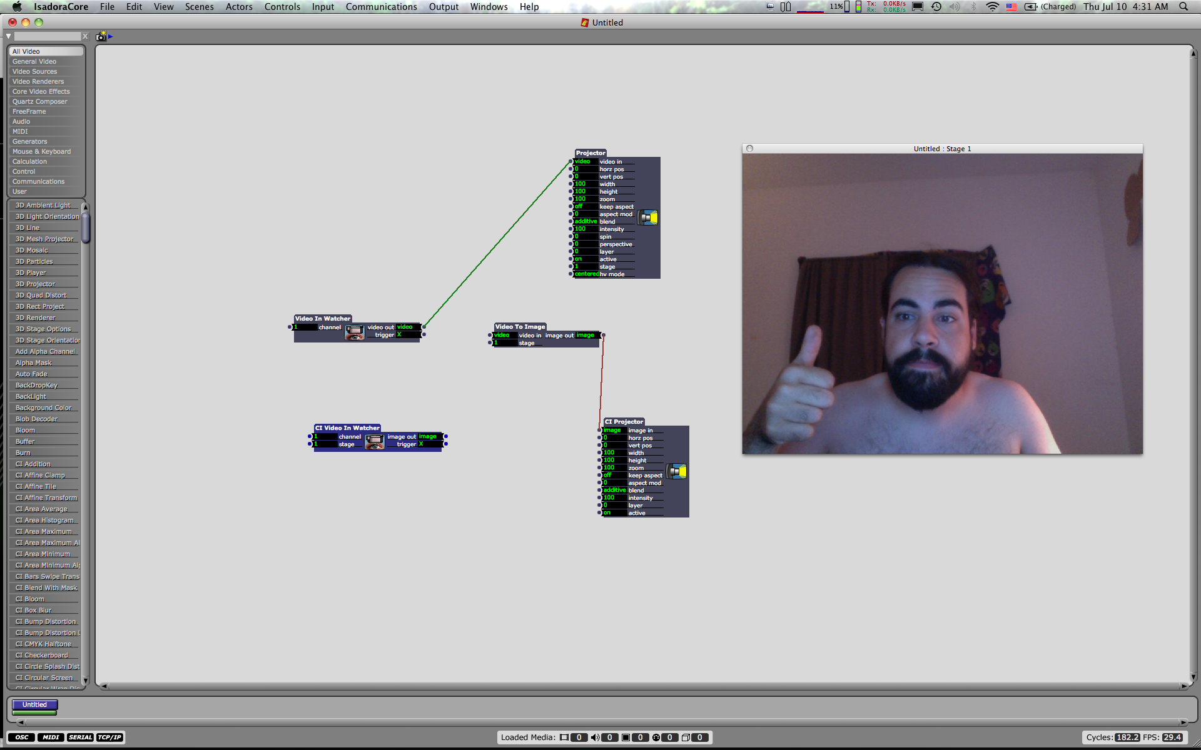Select the Blob Decoder actor
This screenshot has height=750, width=1201.
pyautogui.click(x=45, y=419)
